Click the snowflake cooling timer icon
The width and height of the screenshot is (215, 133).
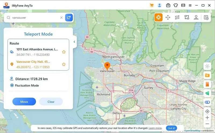point(207,66)
